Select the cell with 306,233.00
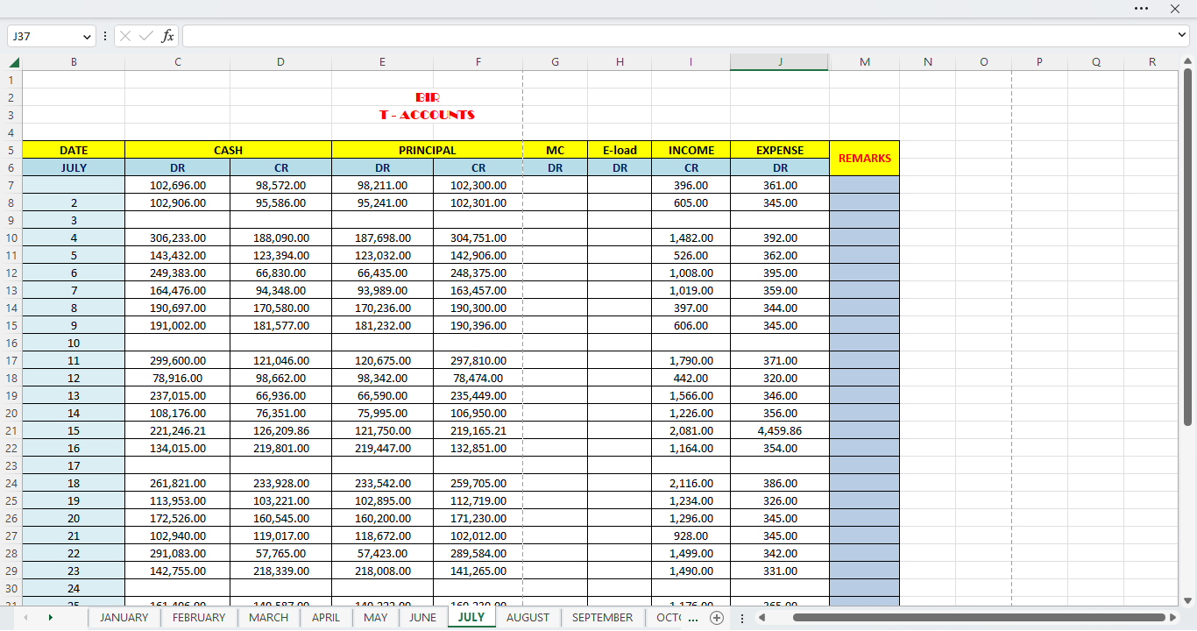This screenshot has width=1197, height=631. pos(178,238)
